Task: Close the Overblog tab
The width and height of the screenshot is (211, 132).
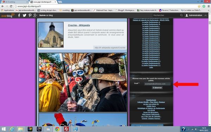Action: 27,2
